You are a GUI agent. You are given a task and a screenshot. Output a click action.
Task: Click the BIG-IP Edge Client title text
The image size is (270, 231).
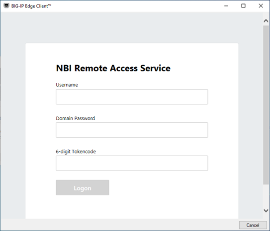pyautogui.click(x=31, y=6)
